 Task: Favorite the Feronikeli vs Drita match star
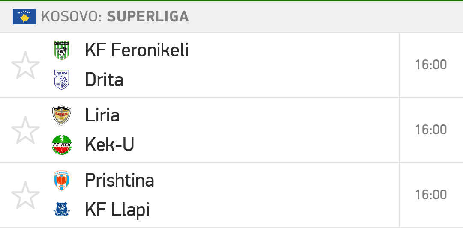pyautogui.click(x=25, y=65)
